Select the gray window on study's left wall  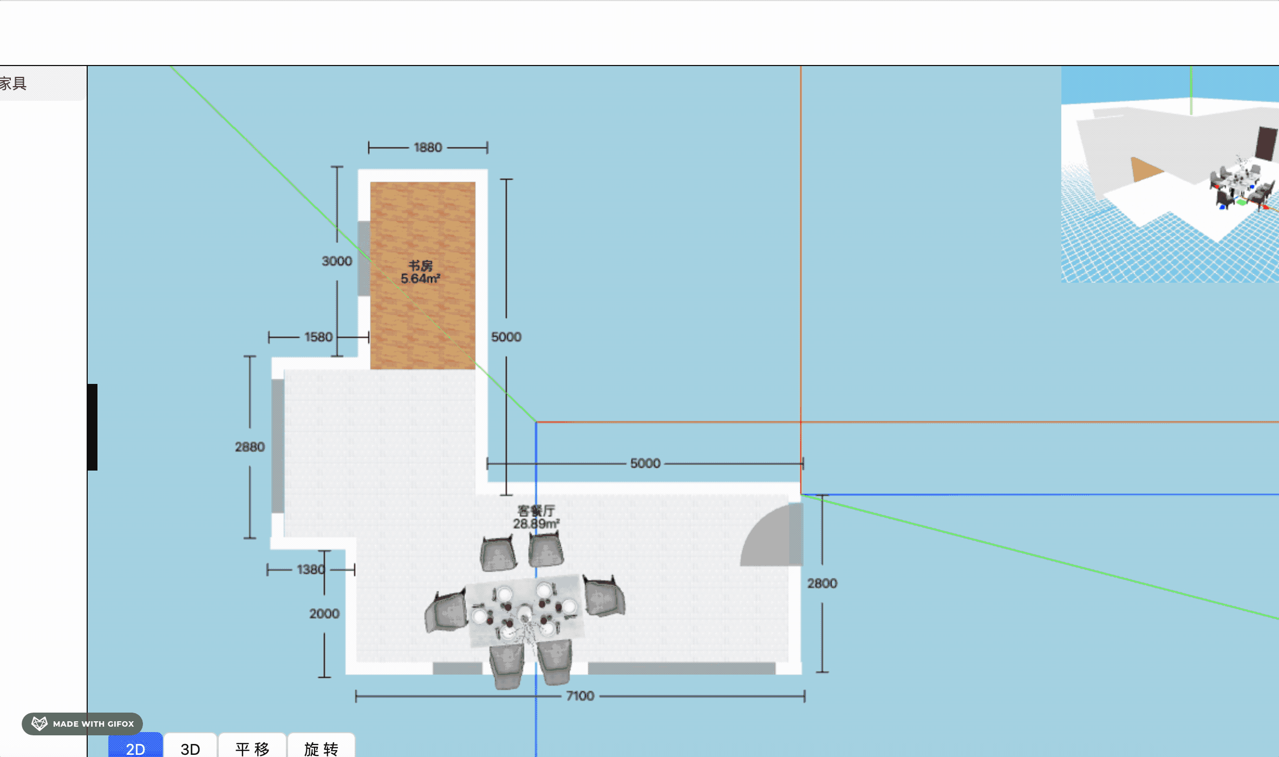point(364,258)
